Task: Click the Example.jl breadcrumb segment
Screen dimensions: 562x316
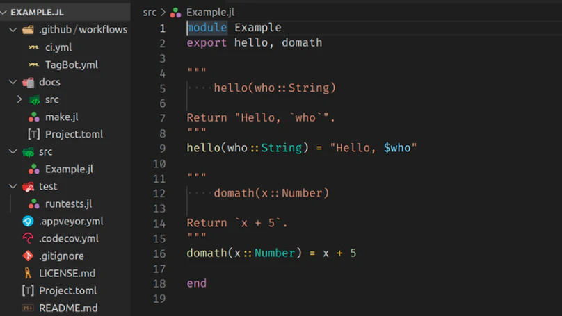Action: [210, 13]
